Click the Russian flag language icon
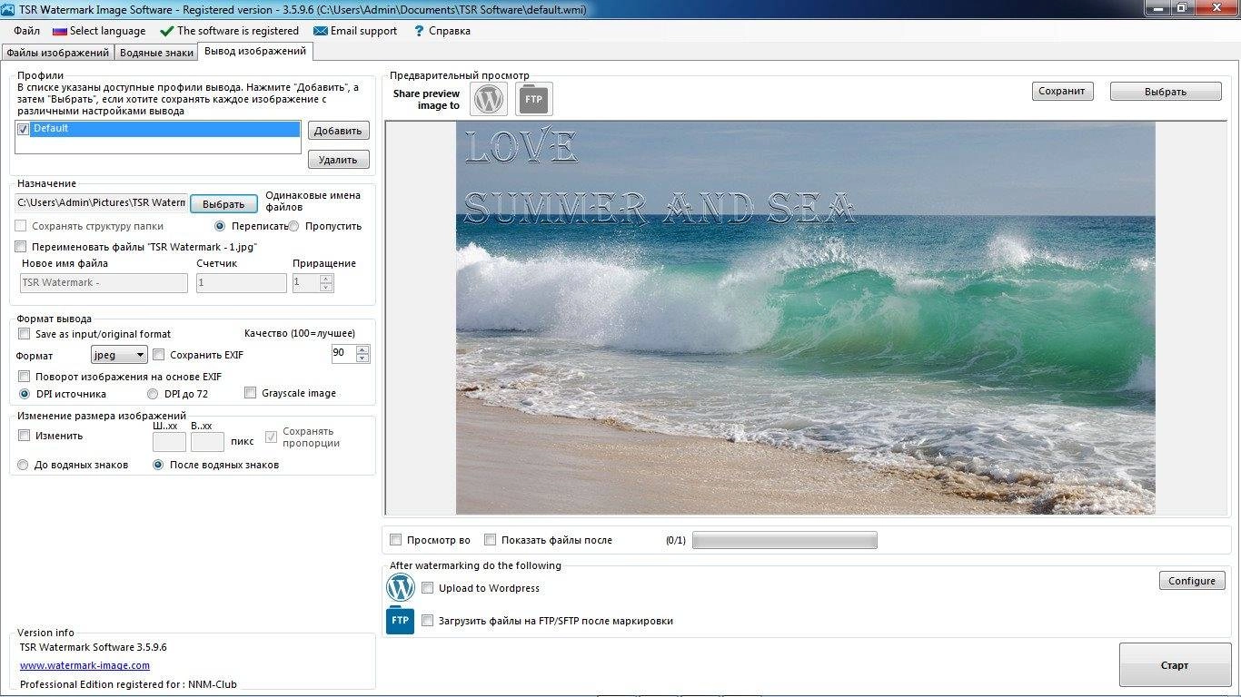 pos(59,31)
